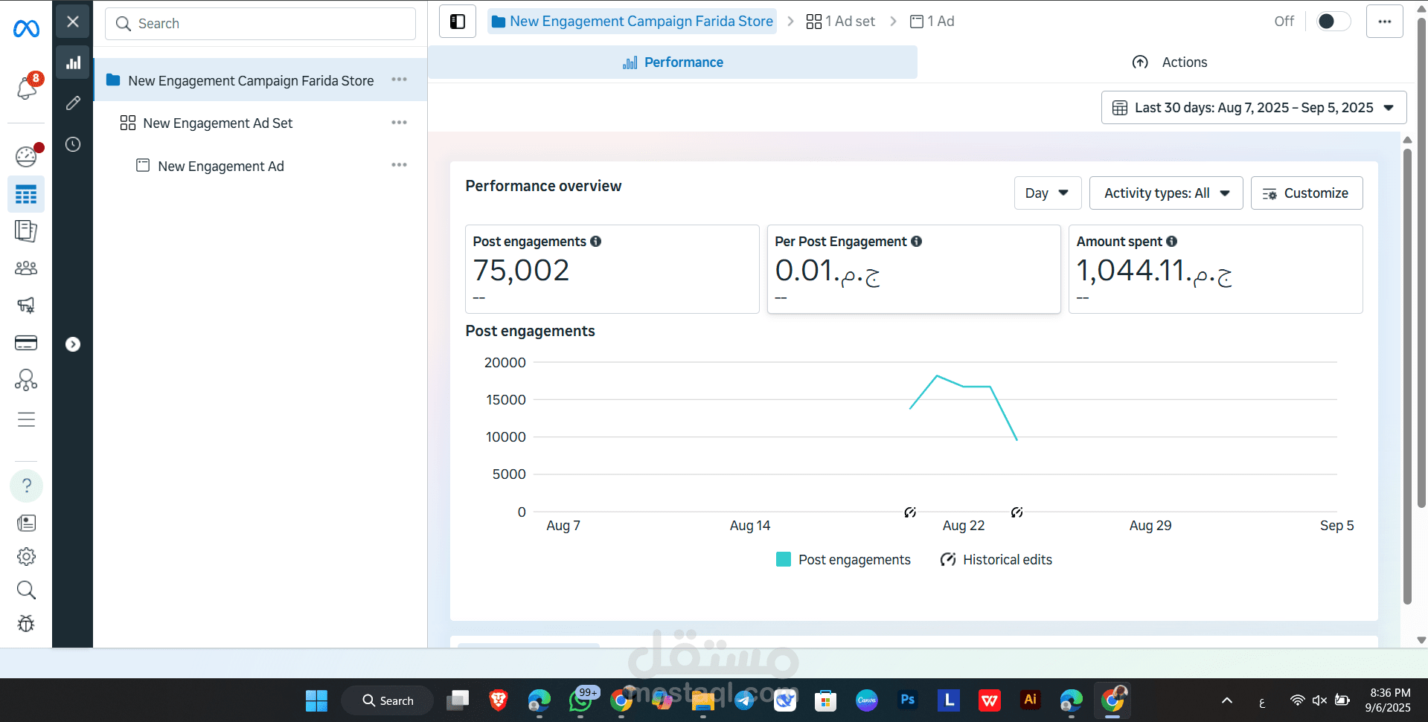
Task: Open the help question mark icon
Action: pyautogui.click(x=26, y=486)
